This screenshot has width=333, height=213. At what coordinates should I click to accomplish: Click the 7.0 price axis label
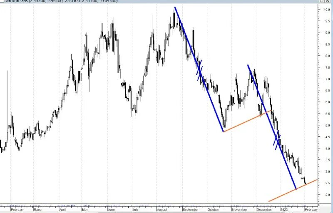(327, 79)
